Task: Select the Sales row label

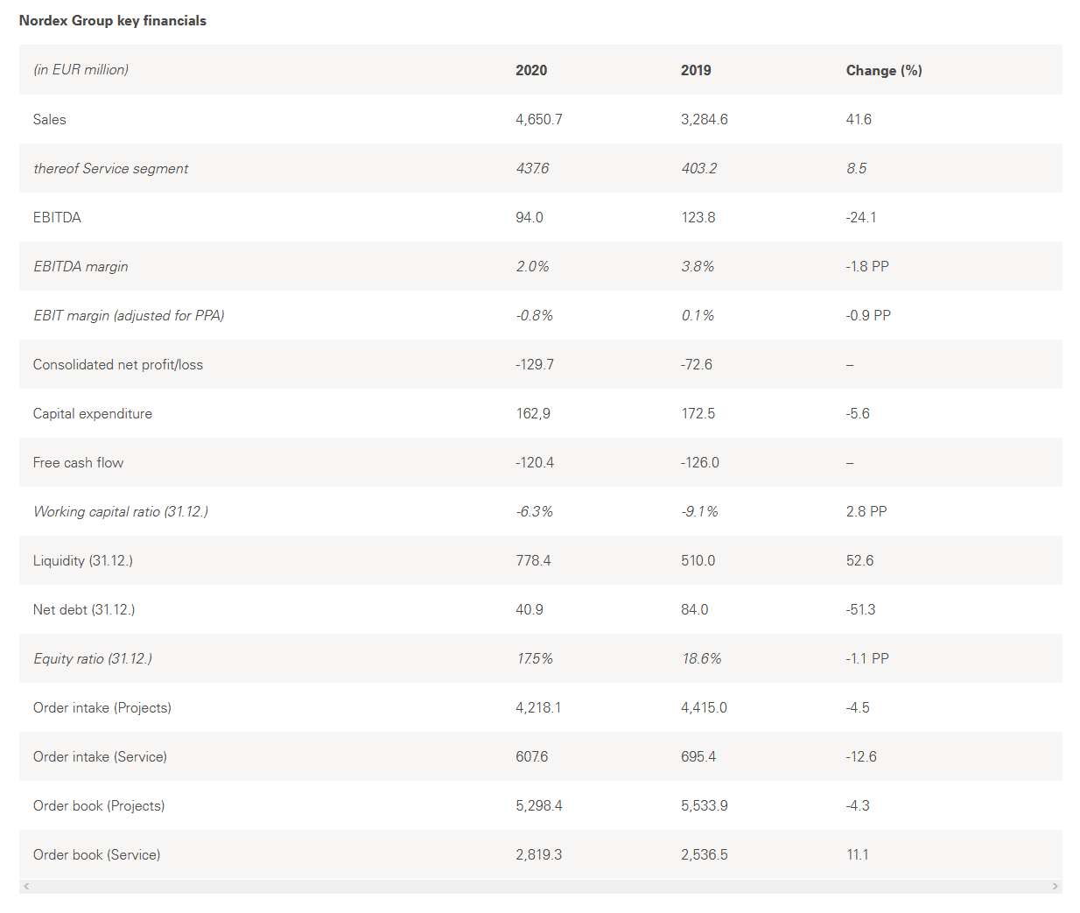Action: (50, 120)
